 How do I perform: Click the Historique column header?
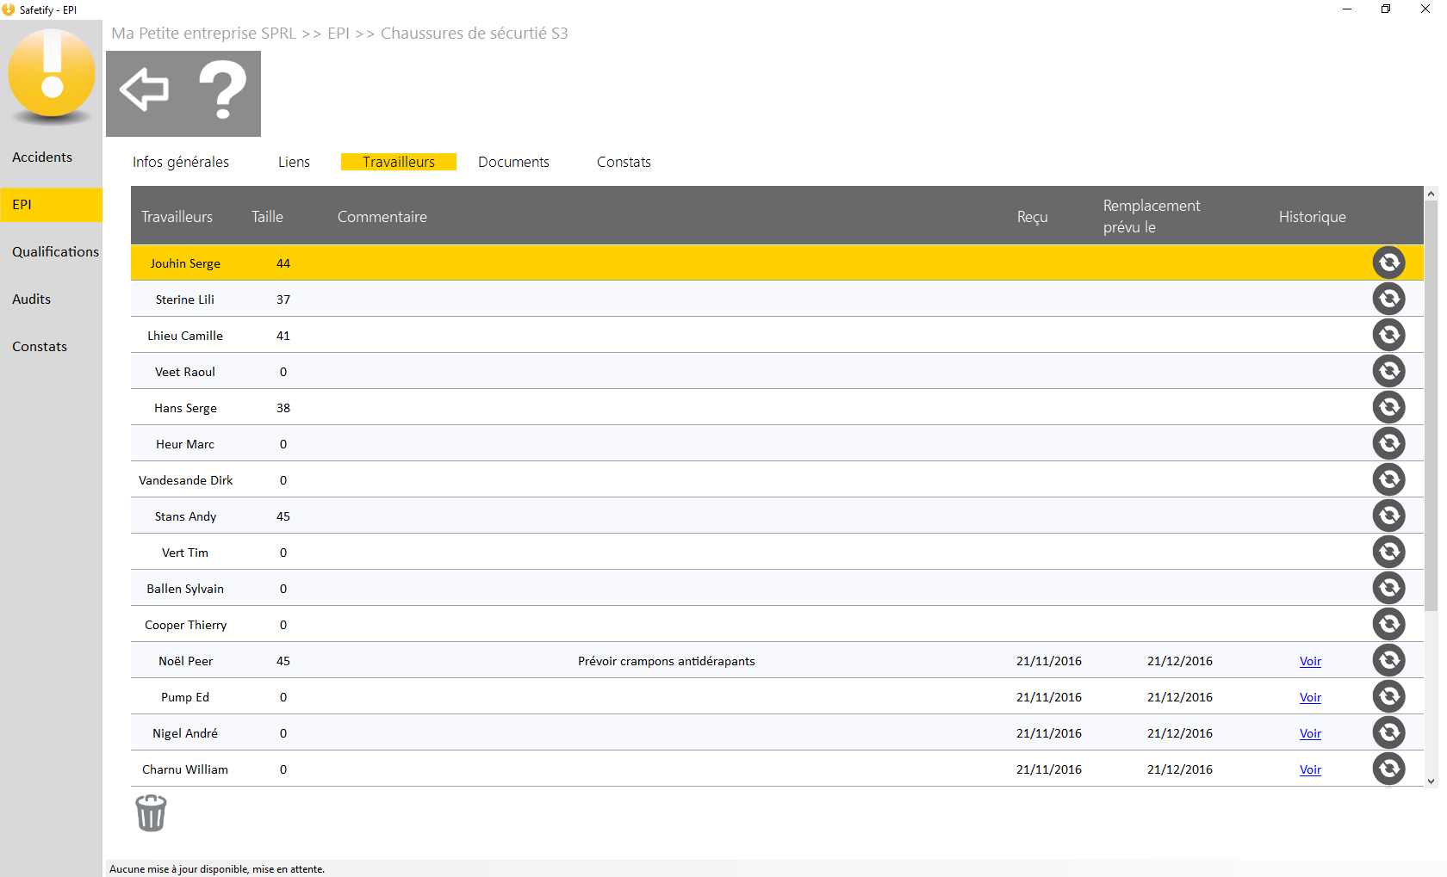click(x=1312, y=217)
